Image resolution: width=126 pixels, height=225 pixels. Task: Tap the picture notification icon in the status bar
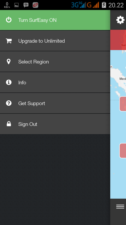pos(17,5)
